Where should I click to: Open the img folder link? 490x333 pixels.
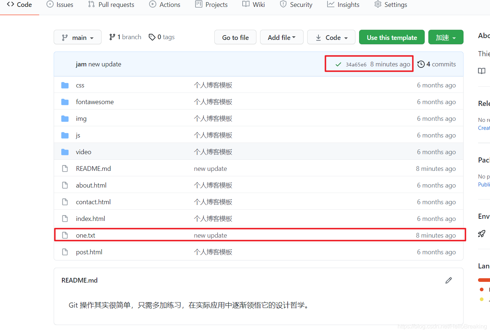coord(81,119)
